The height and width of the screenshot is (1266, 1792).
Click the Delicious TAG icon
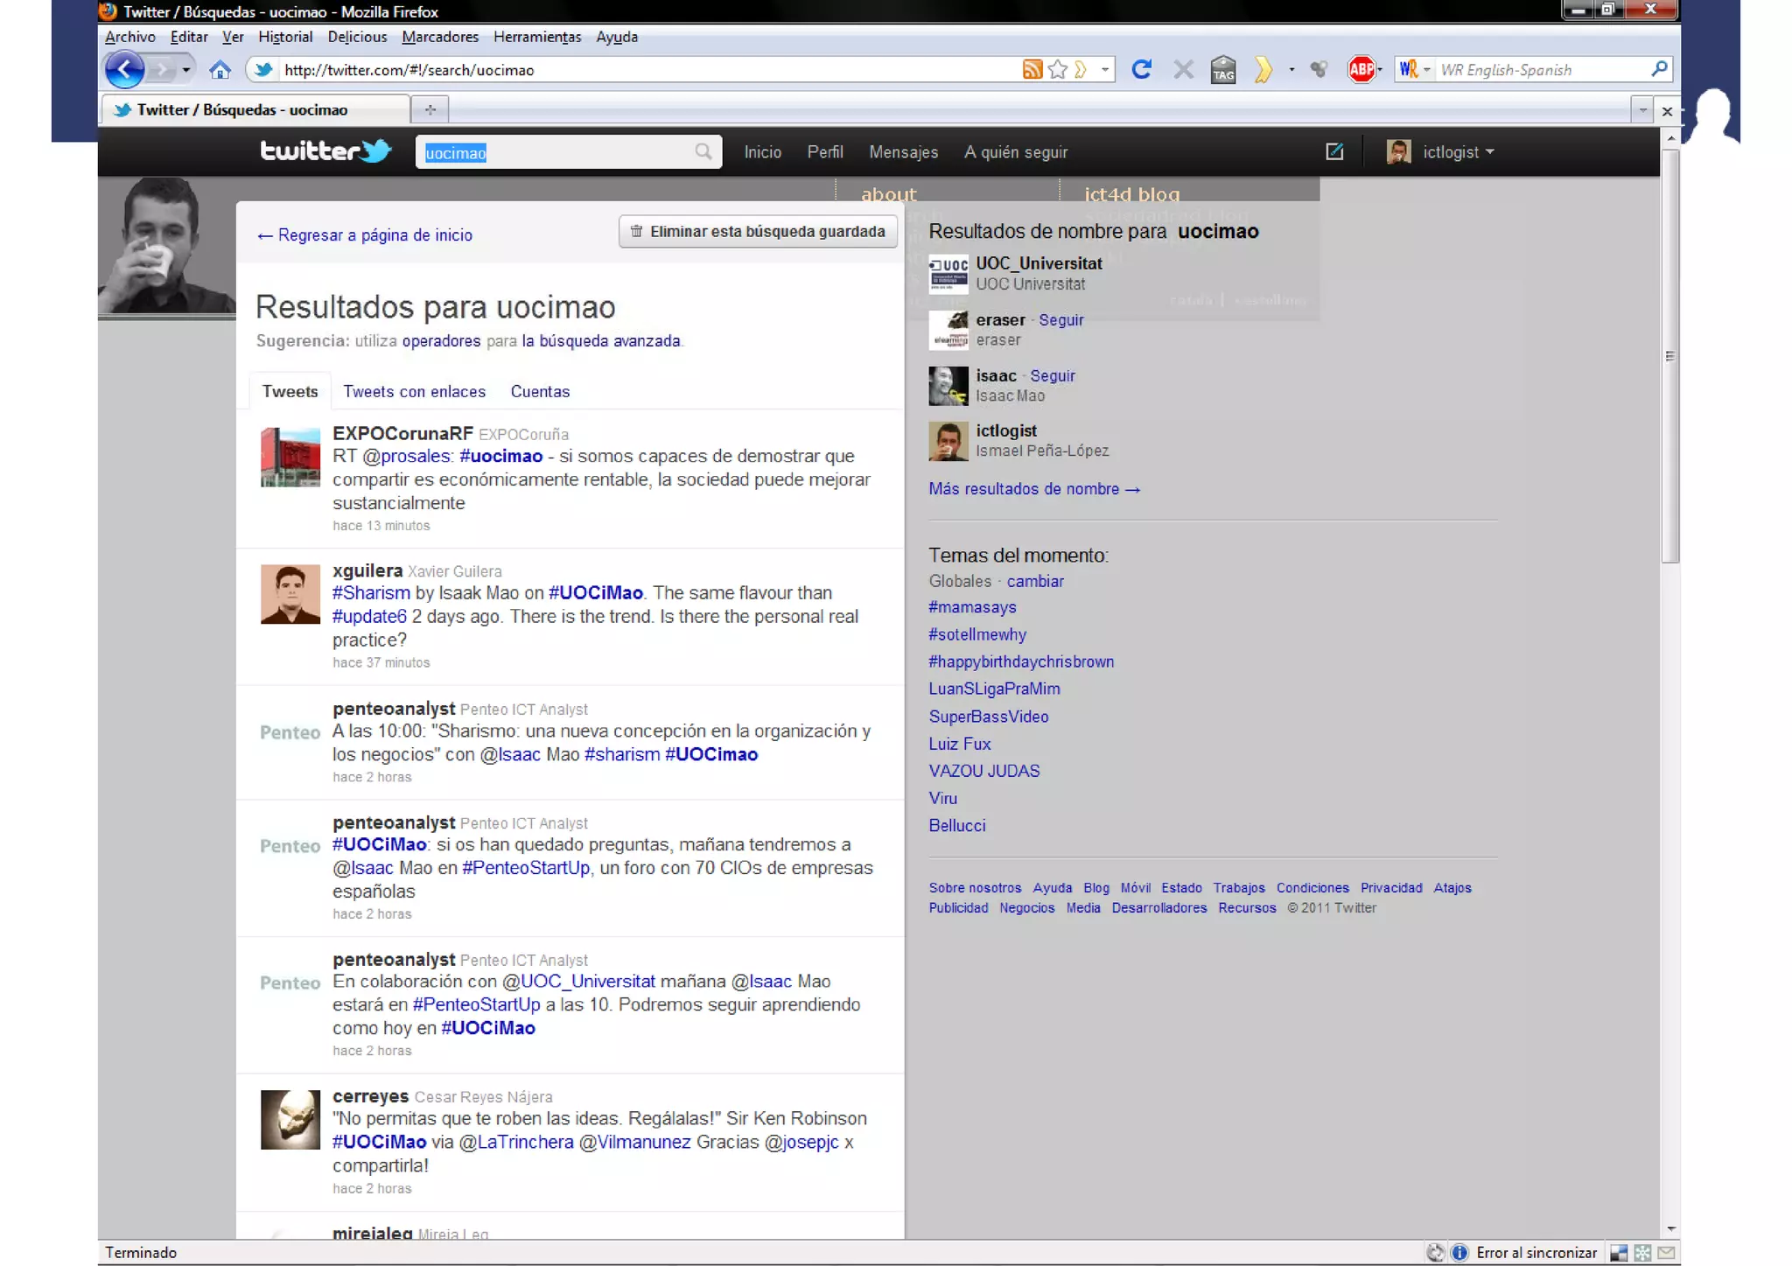point(1222,70)
